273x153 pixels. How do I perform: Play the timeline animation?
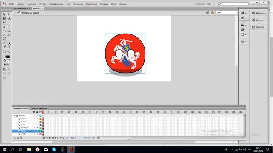[50, 138]
